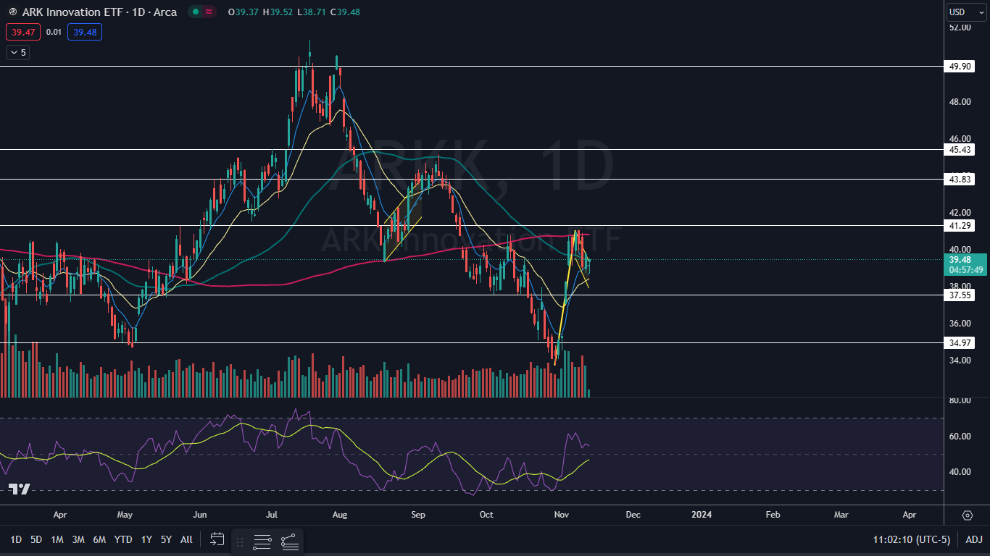Click the 80.00 RSI scale label

(960, 400)
